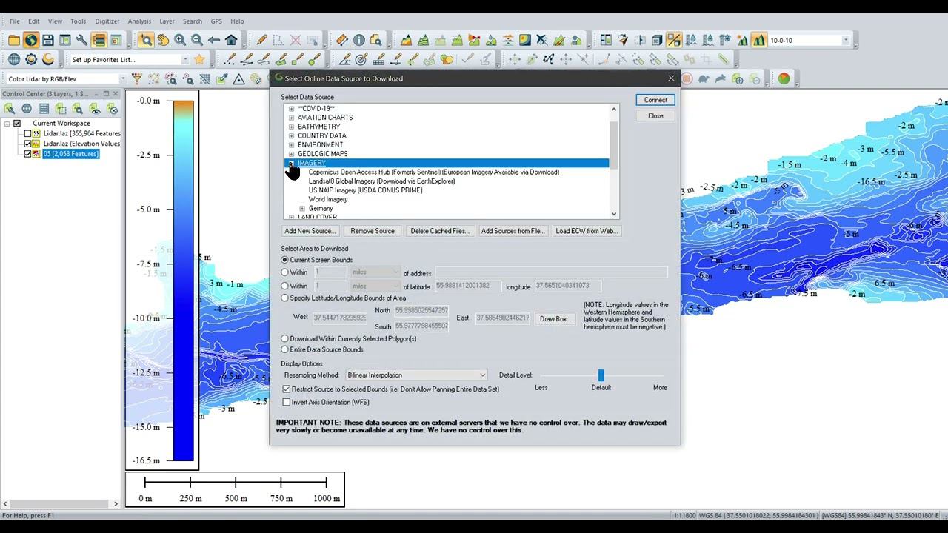Open the Analysis menu

point(139,21)
